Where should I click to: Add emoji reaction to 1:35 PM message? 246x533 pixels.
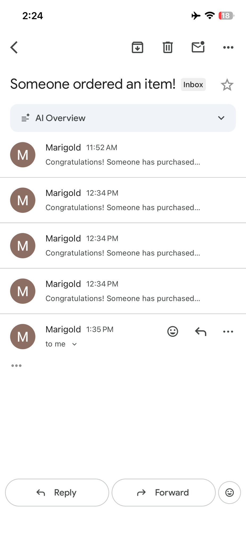(173, 332)
